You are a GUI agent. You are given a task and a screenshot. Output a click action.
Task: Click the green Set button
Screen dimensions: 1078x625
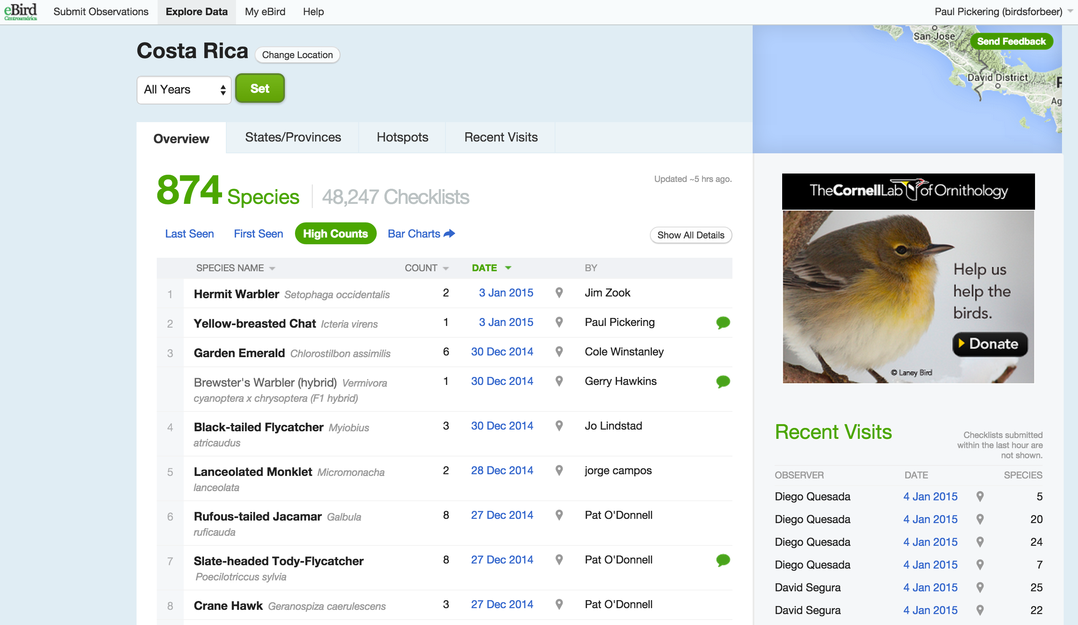click(x=260, y=88)
